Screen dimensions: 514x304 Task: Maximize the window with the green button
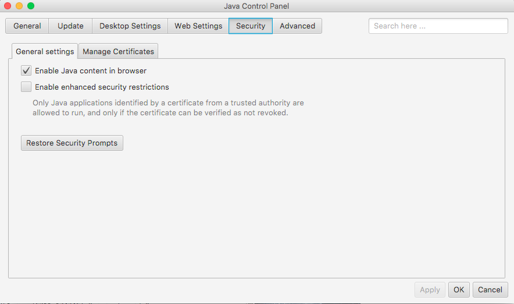coord(31,6)
